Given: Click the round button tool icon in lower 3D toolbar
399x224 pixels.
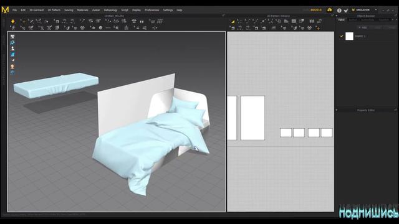Looking at the screenshot, I should (x=100, y=28).
